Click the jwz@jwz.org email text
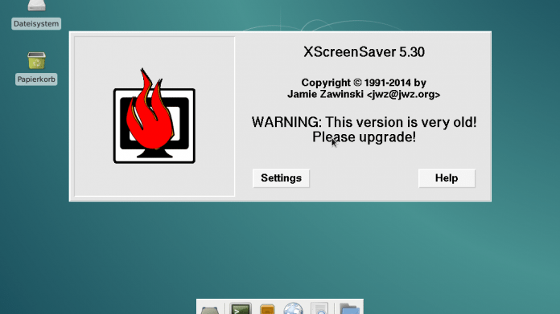Image resolution: width=560 pixels, height=314 pixels. (404, 95)
